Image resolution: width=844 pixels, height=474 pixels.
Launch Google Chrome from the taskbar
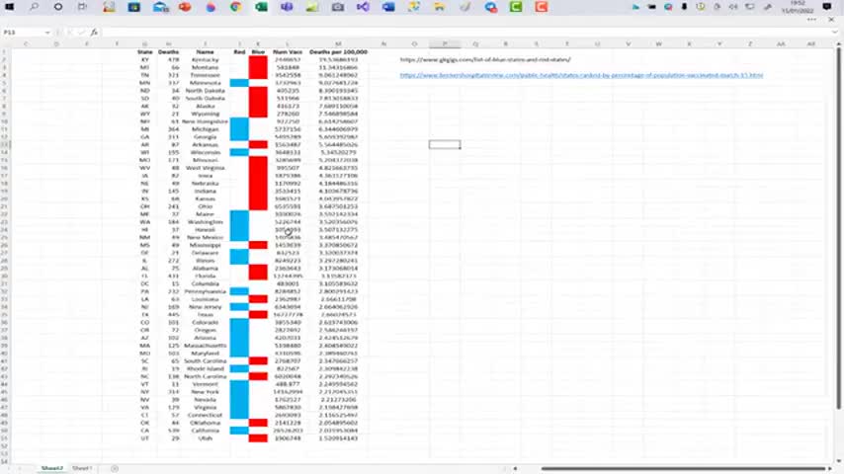[236, 7]
